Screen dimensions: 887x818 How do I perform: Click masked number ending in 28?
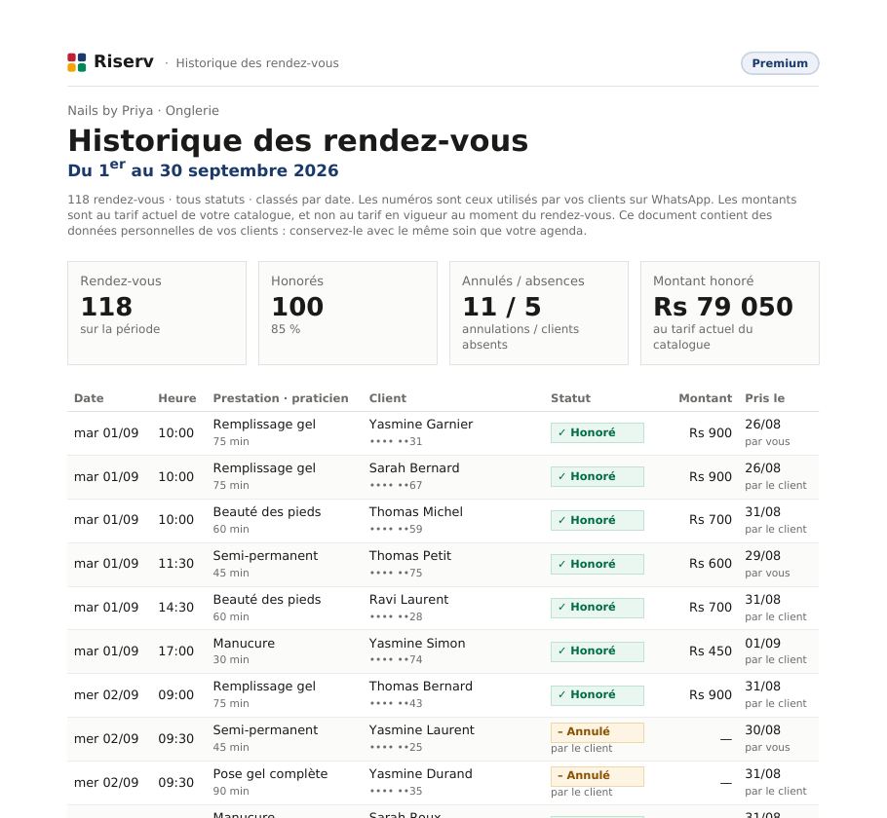pyautogui.click(x=396, y=616)
